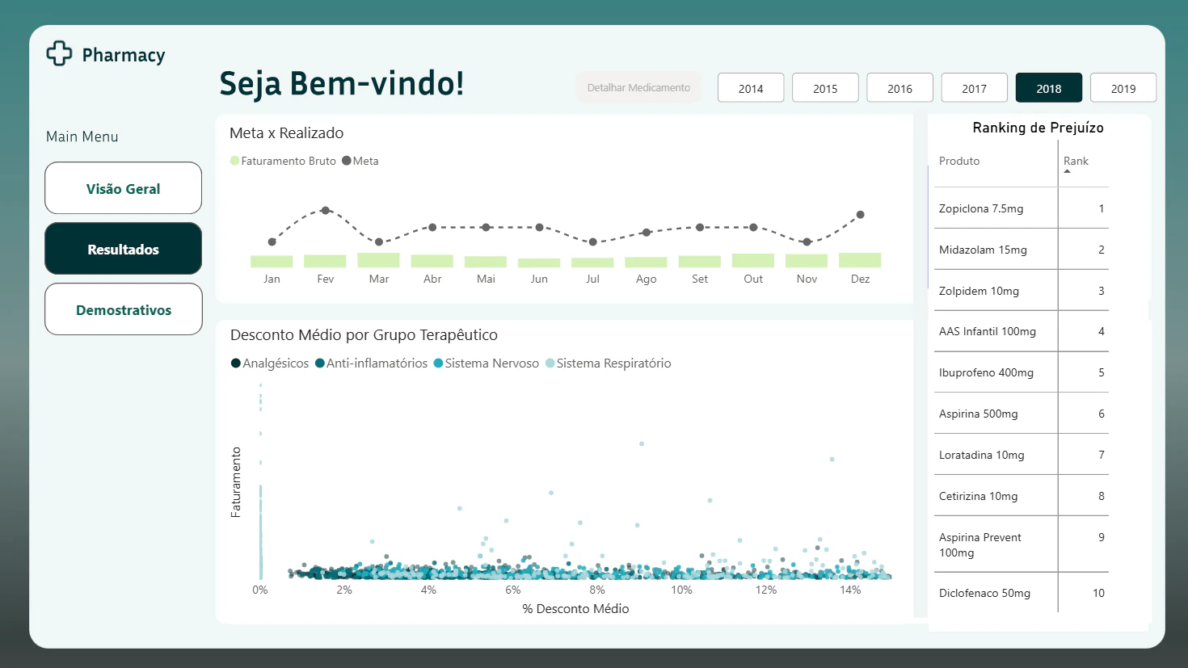Select the Anti-inflamatórios legend entry
Viewport: 1188px width, 668px height.
coord(371,363)
